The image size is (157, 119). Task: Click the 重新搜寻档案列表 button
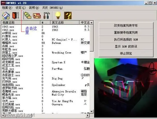[126, 33]
